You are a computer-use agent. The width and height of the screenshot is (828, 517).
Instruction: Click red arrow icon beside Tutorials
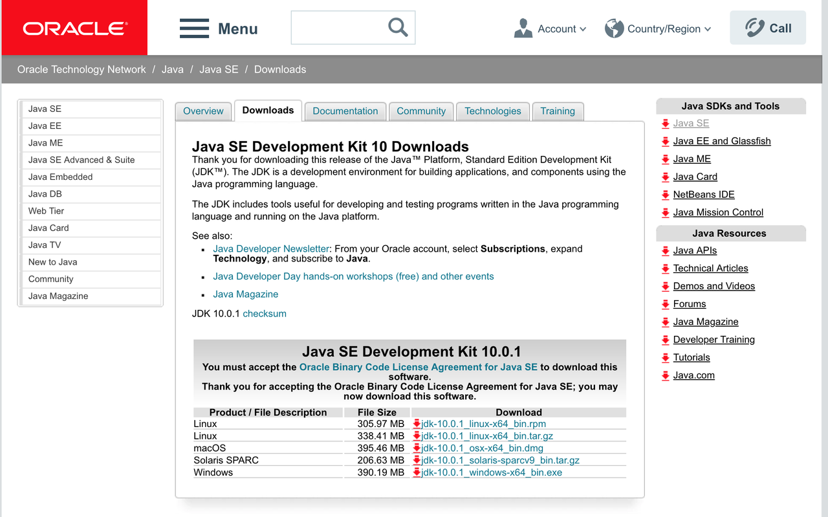click(665, 357)
